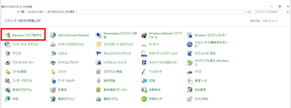This screenshot has height=108, width=291.
Task: Open the セキュリティとメンテナンス flag icon
Action: (x=98, y=53)
